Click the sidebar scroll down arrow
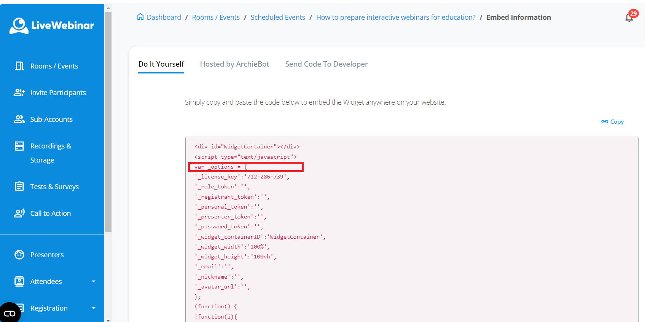645x322 pixels. point(108,320)
